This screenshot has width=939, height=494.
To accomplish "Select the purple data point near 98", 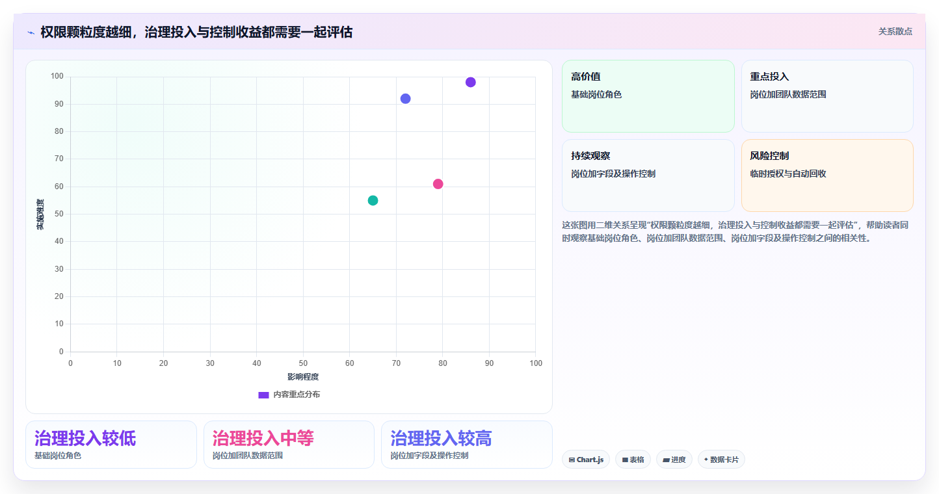I will [x=471, y=82].
